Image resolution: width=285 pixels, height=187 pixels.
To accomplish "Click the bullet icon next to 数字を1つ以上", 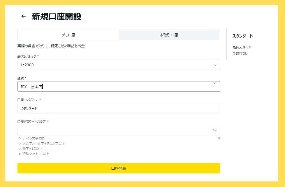I will click(19, 149).
